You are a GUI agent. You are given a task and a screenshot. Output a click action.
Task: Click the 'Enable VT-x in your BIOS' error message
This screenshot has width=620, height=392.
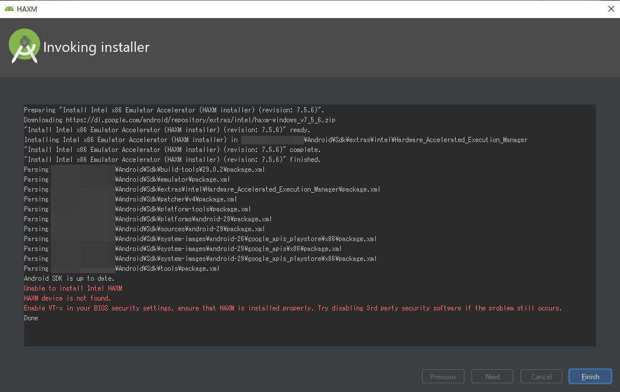(x=293, y=308)
